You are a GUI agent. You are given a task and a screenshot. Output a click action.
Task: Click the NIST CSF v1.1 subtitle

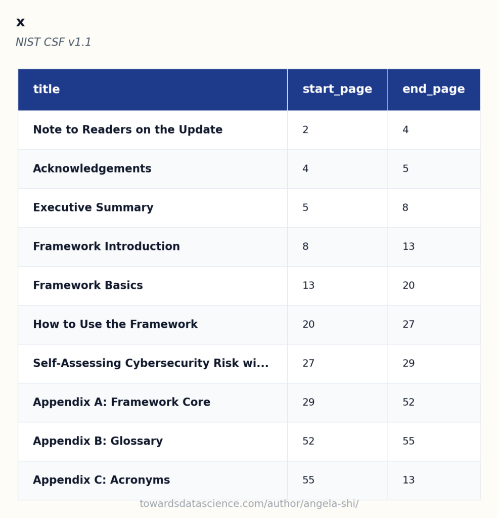[53, 42]
